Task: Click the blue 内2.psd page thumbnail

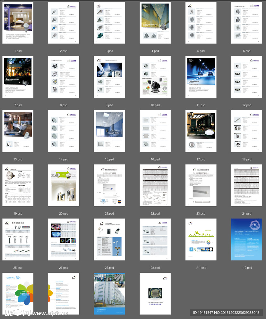Action: (246, 239)
